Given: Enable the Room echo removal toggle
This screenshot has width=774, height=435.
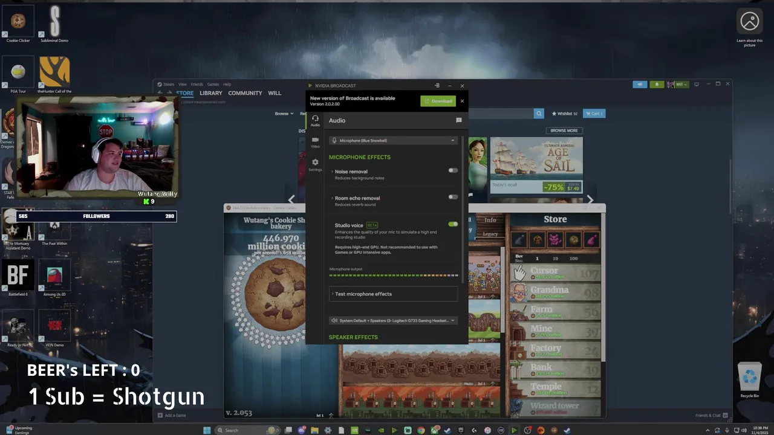Looking at the screenshot, I should click(x=453, y=197).
